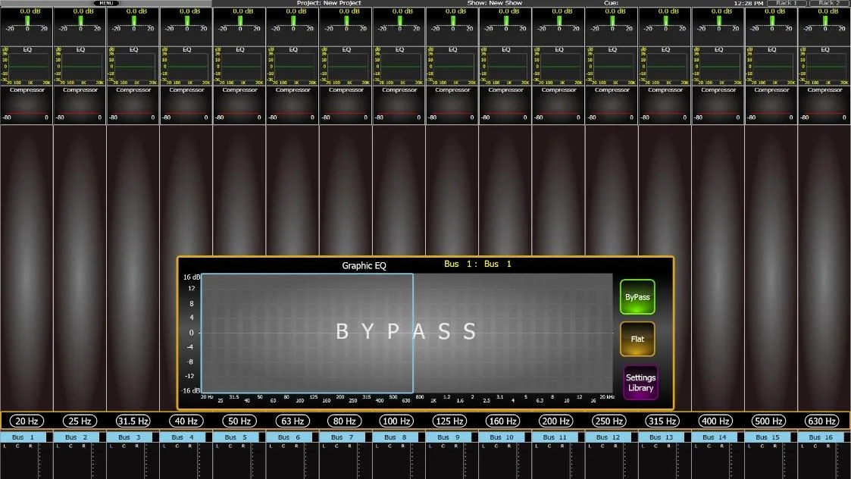Select the Bus 12 channel label

pos(608,437)
